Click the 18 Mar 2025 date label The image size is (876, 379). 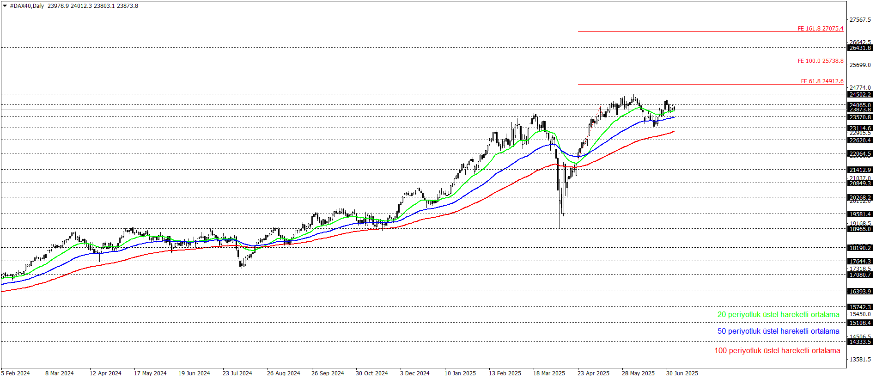(x=549, y=373)
